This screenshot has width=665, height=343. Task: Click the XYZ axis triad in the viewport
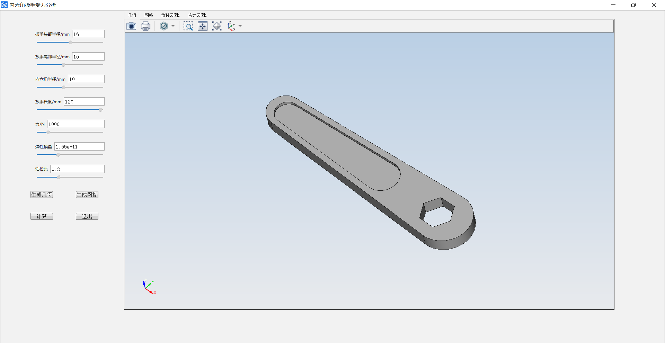click(149, 286)
